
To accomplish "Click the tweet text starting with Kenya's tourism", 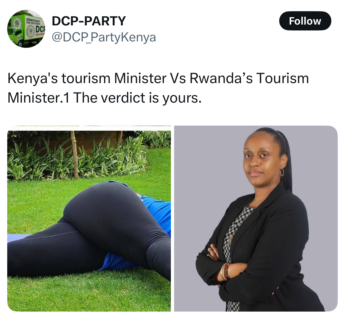I will (x=158, y=88).
